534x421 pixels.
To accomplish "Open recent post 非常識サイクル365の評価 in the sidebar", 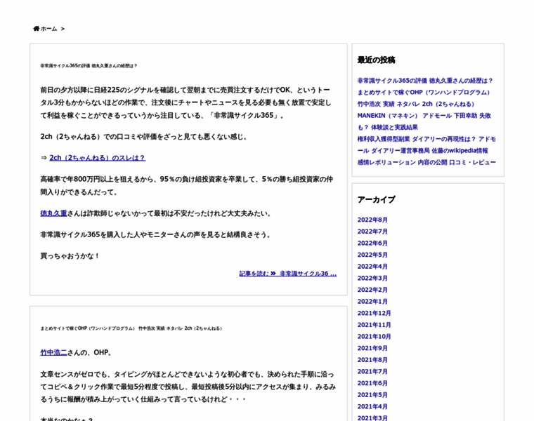I will pyautogui.click(x=425, y=81).
